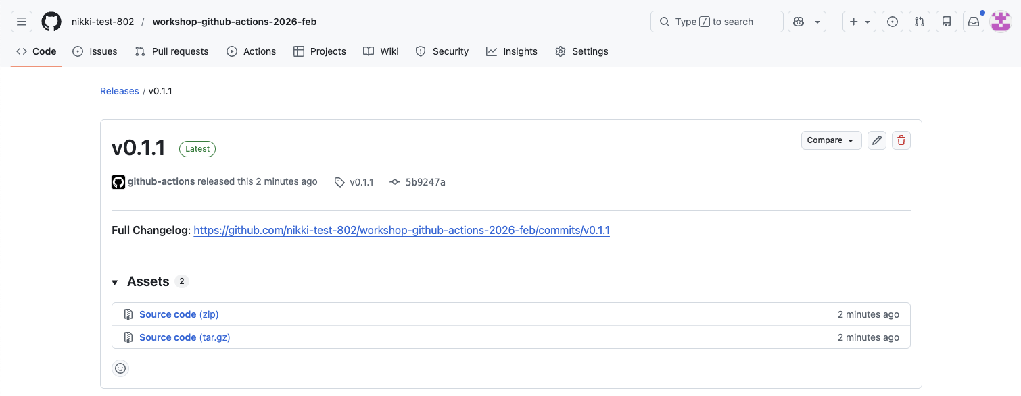Collapse the Assets section

[x=115, y=281]
